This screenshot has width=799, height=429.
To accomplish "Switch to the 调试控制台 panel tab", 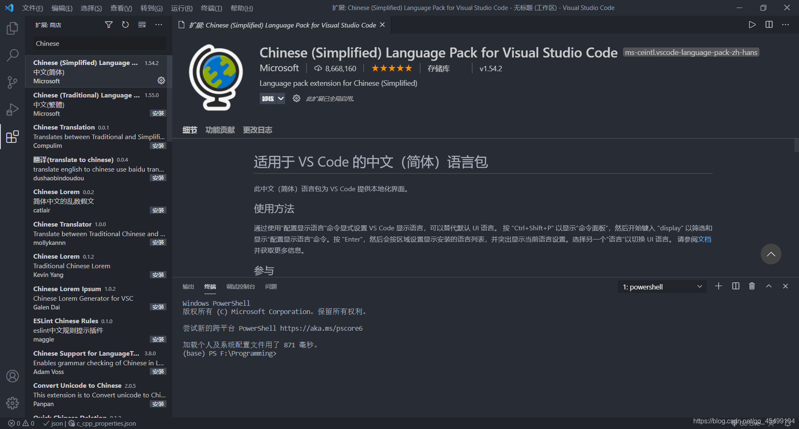I will coord(241,287).
